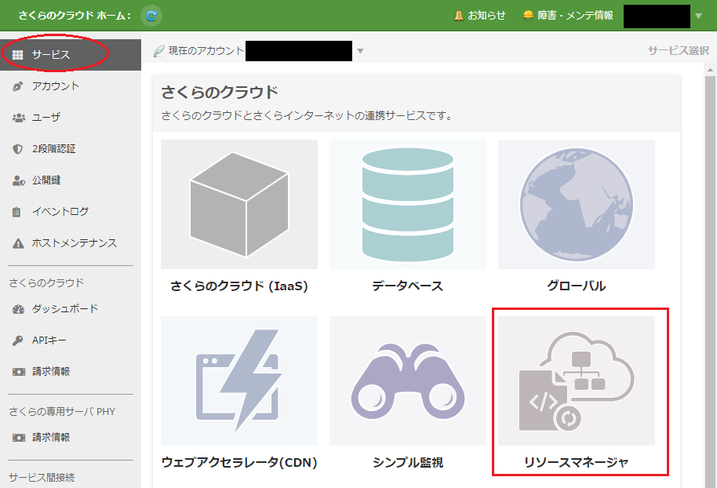Click the お知らせ bell notification

pos(479,16)
